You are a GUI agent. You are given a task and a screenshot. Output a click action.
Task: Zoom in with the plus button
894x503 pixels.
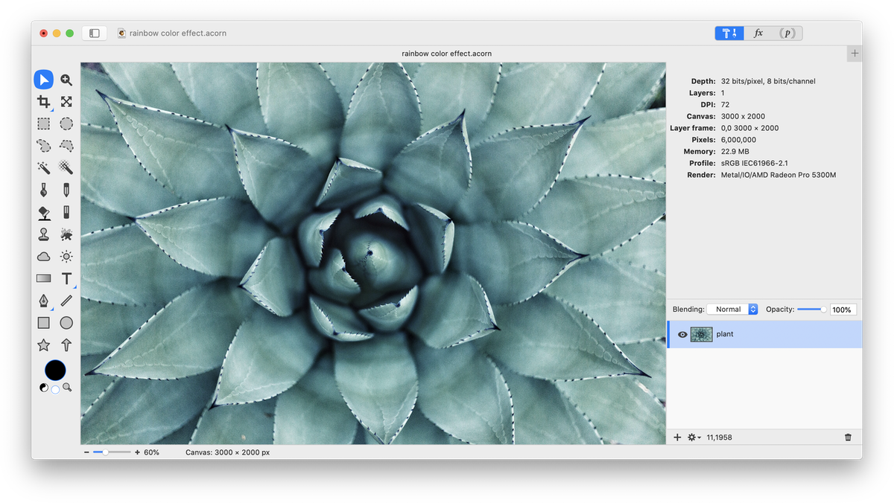[137, 452]
